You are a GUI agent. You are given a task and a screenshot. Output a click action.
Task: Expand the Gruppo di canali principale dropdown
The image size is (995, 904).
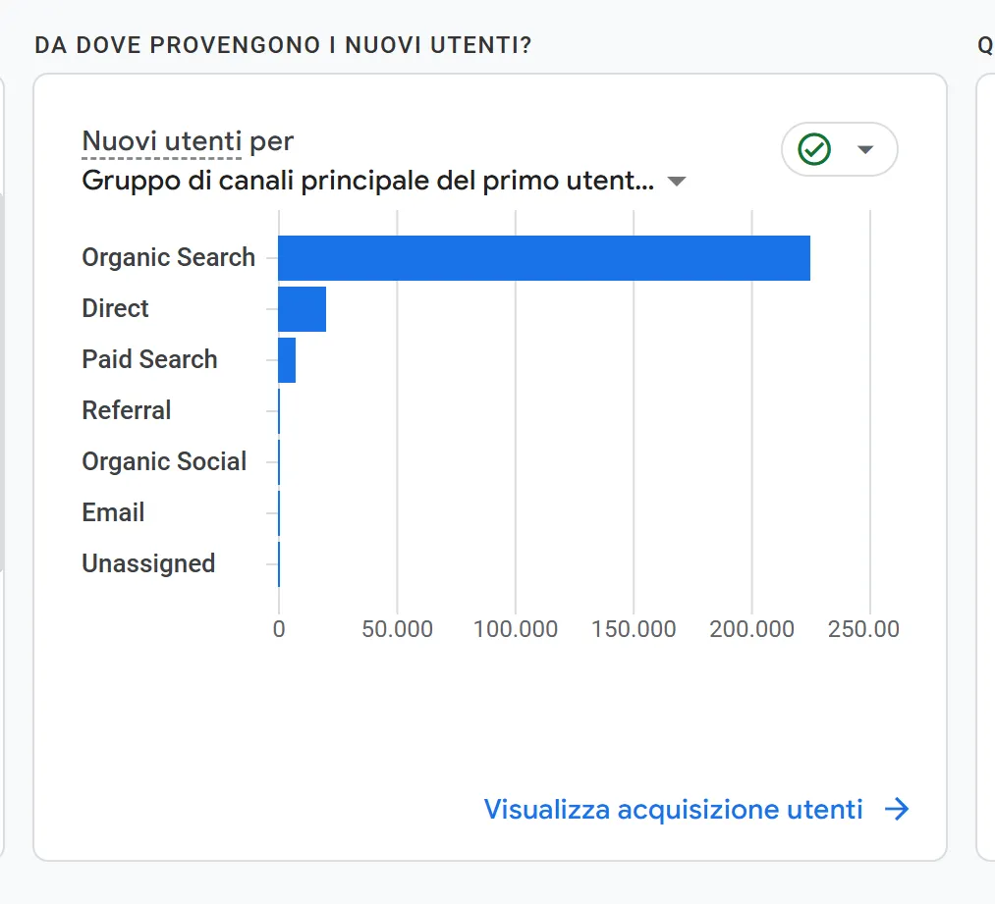pyautogui.click(x=676, y=182)
